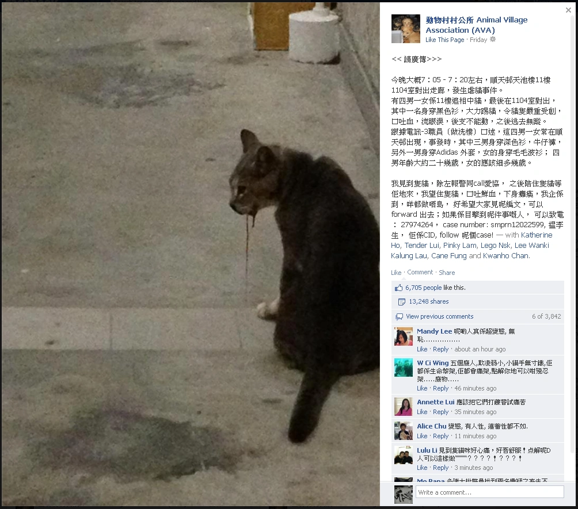Open W Ci Wing's profile picture

(x=403, y=367)
